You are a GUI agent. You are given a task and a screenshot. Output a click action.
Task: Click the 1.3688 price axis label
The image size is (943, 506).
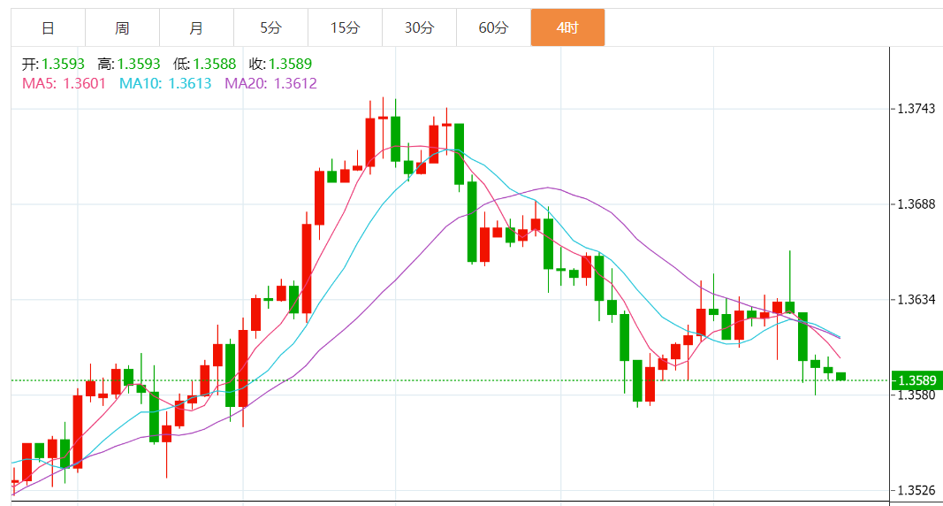916,205
